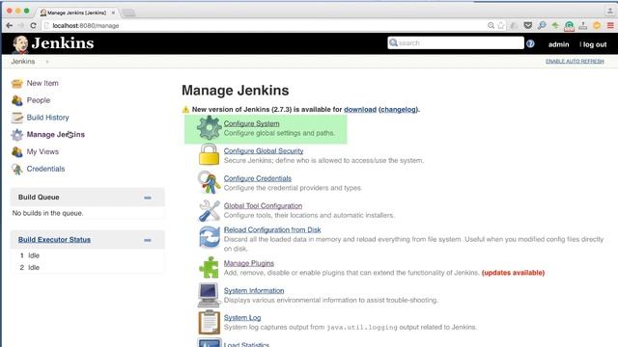Open the System Log link
The height and width of the screenshot is (347, 618).
coord(242,318)
